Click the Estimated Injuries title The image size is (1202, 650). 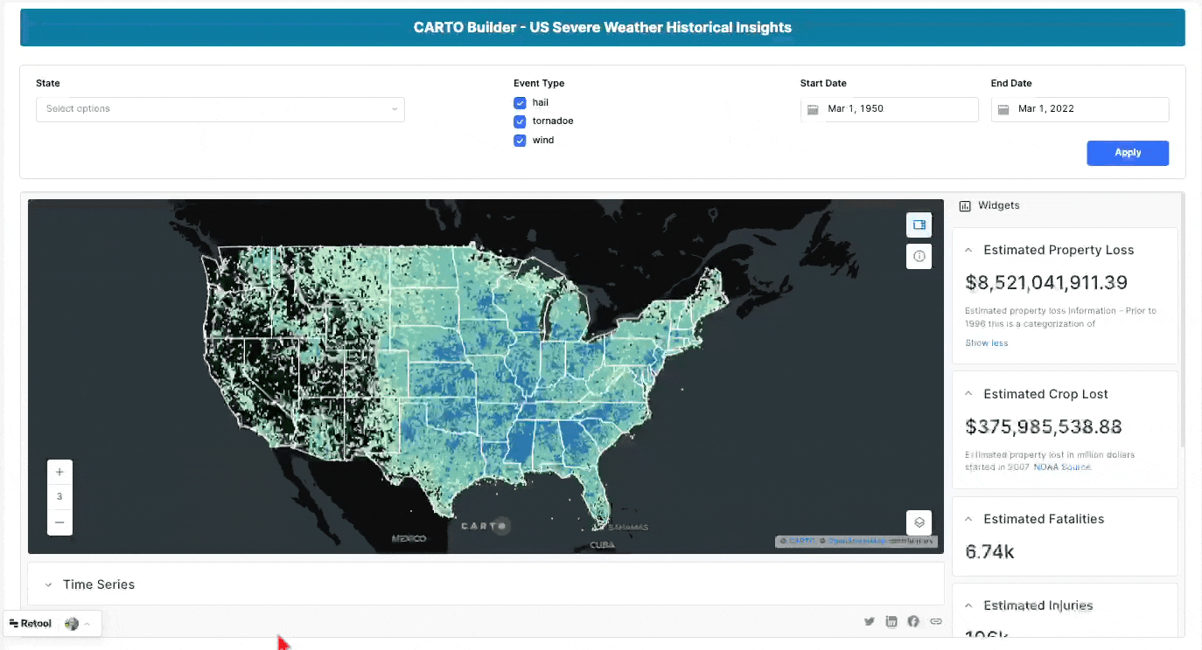pyautogui.click(x=1038, y=605)
